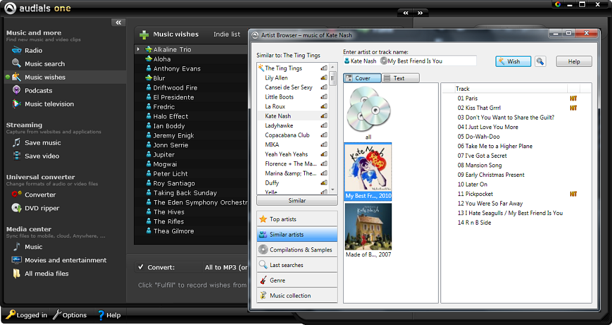Select track 05 Do-Wah-Doo

click(479, 137)
